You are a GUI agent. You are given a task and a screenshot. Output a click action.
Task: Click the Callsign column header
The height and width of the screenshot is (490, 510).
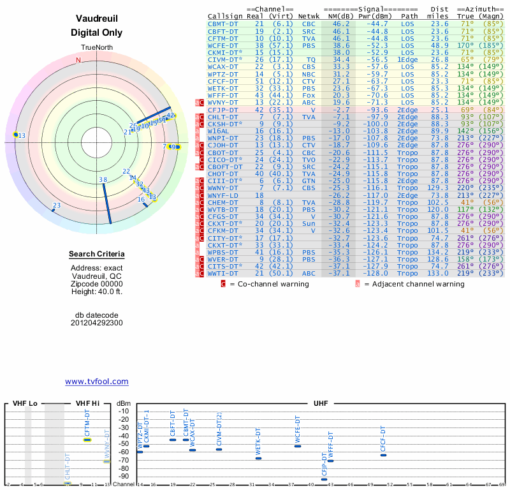(x=225, y=17)
